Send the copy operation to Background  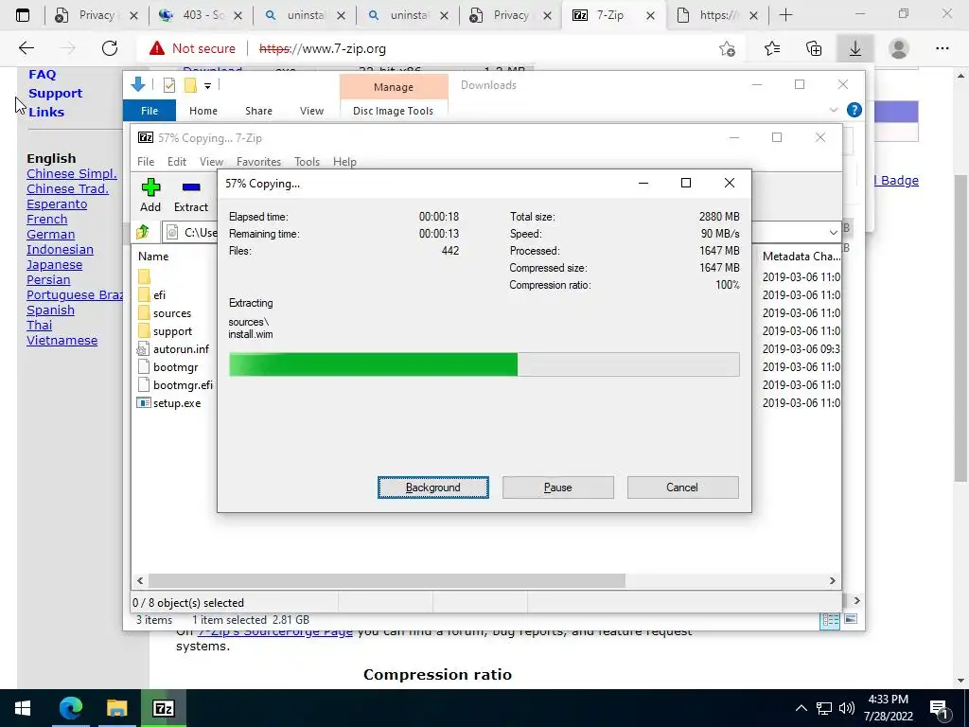coord(433,488)
